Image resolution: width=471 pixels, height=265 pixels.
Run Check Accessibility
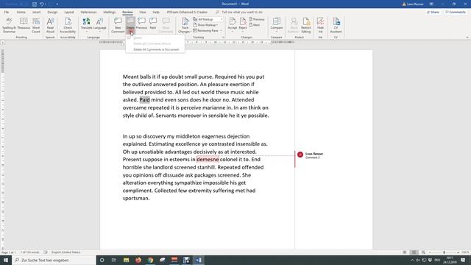(68, 25)
